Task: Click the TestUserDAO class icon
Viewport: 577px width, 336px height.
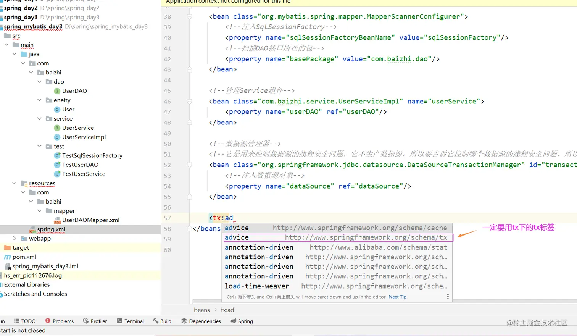Action: 57,165
